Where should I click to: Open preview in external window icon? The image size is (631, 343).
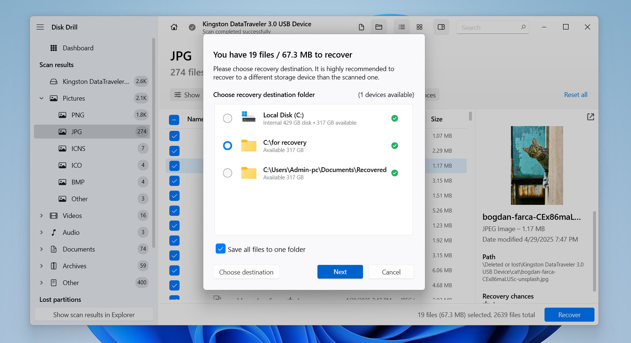(590, 117)
